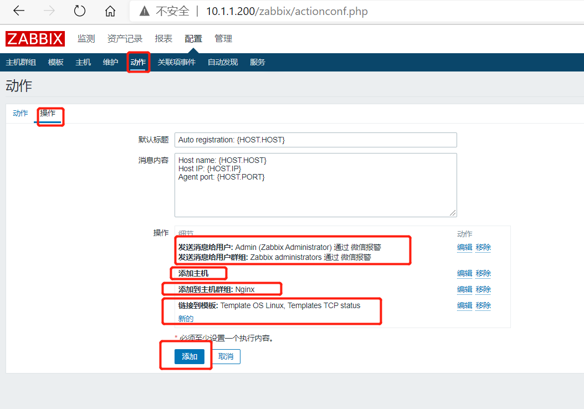Click the Admin (Zabbix Administrator) row
This screenshot has height=409, width=584.
[x=280, y=247]
